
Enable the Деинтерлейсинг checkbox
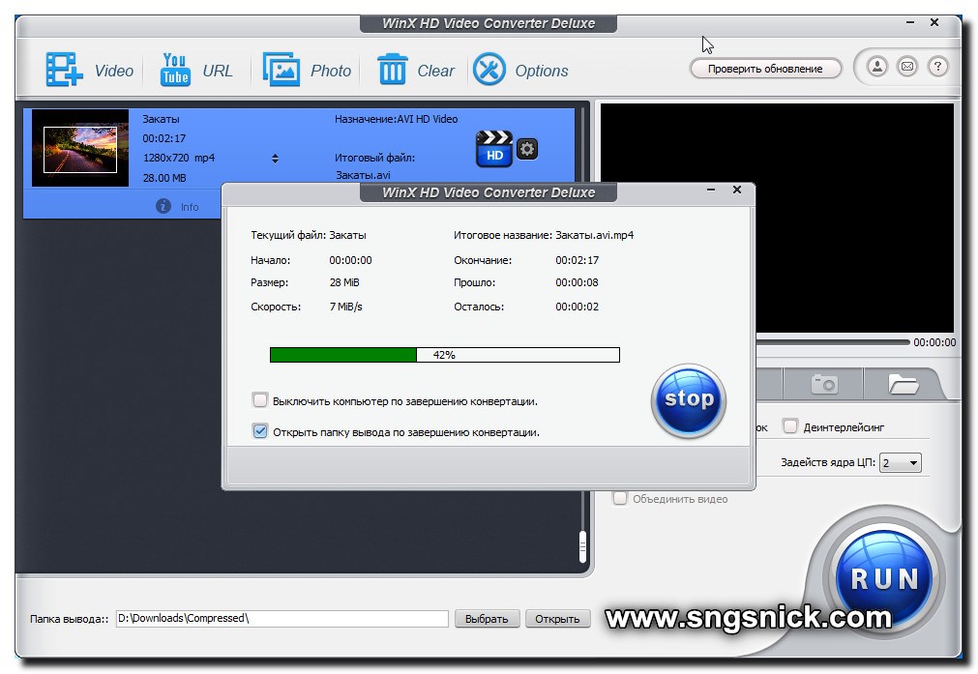(790, 425)
